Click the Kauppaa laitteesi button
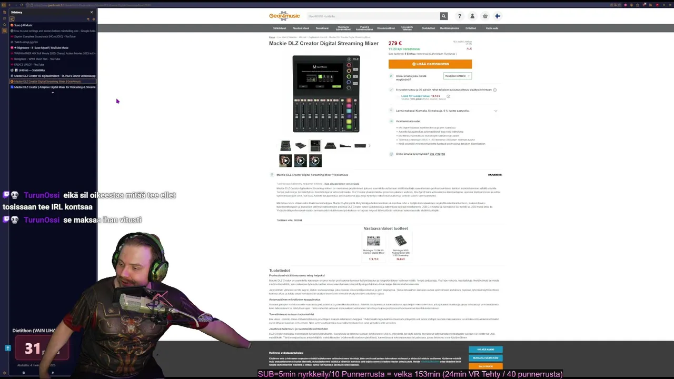The image size is (674, 379). pos(457,76)
